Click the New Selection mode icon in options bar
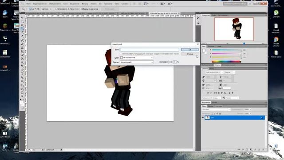This screenshot has height=160, width=284. [x=30, y=9]
